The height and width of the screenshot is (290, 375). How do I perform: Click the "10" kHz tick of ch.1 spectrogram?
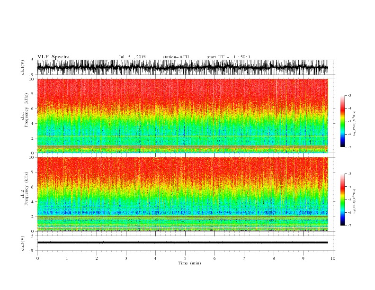(32, 79)
